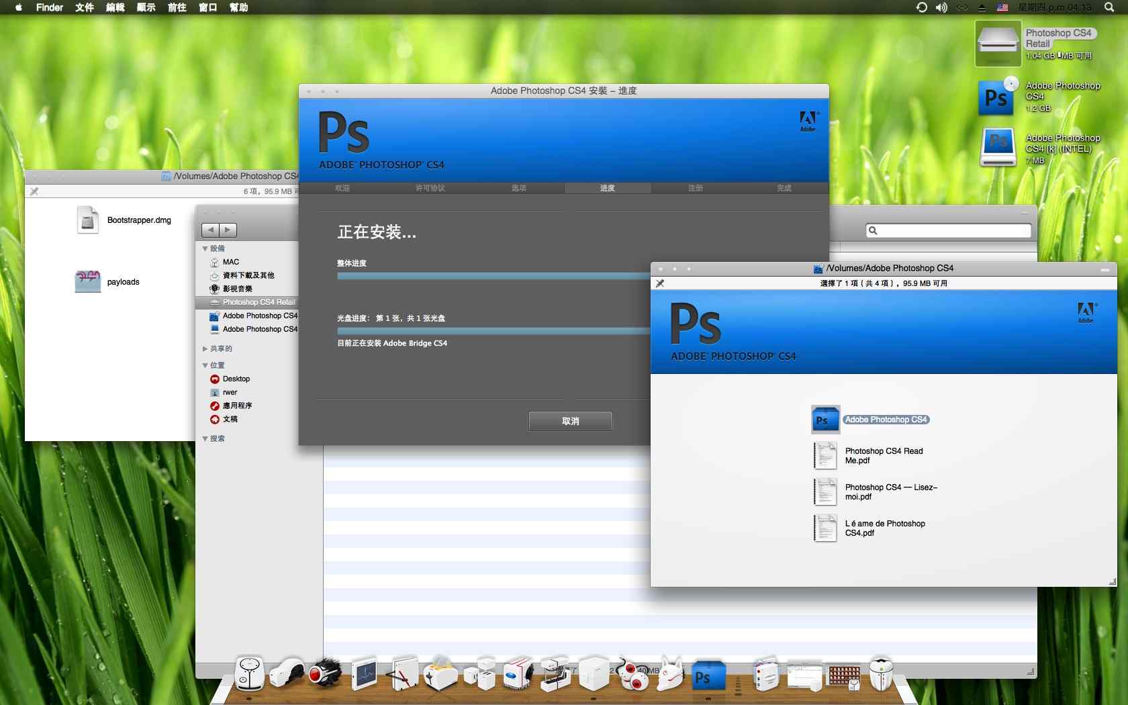The image size is (1128, 705).
Task: Click white cube icon in Dock
Action: 594,673
